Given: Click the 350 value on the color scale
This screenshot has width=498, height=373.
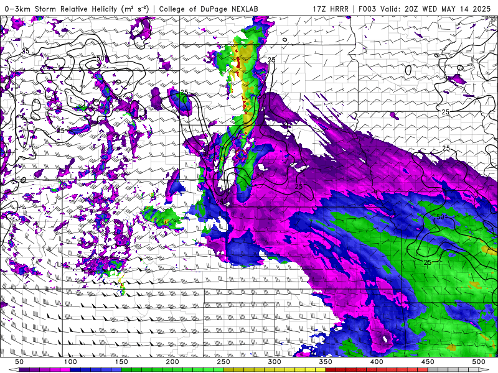Looking at the screenshot, I should pos(326,362).
